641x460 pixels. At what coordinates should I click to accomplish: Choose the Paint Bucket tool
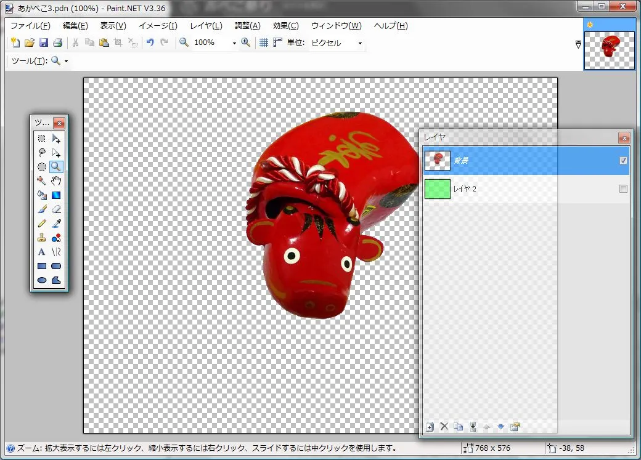(42, 195)
